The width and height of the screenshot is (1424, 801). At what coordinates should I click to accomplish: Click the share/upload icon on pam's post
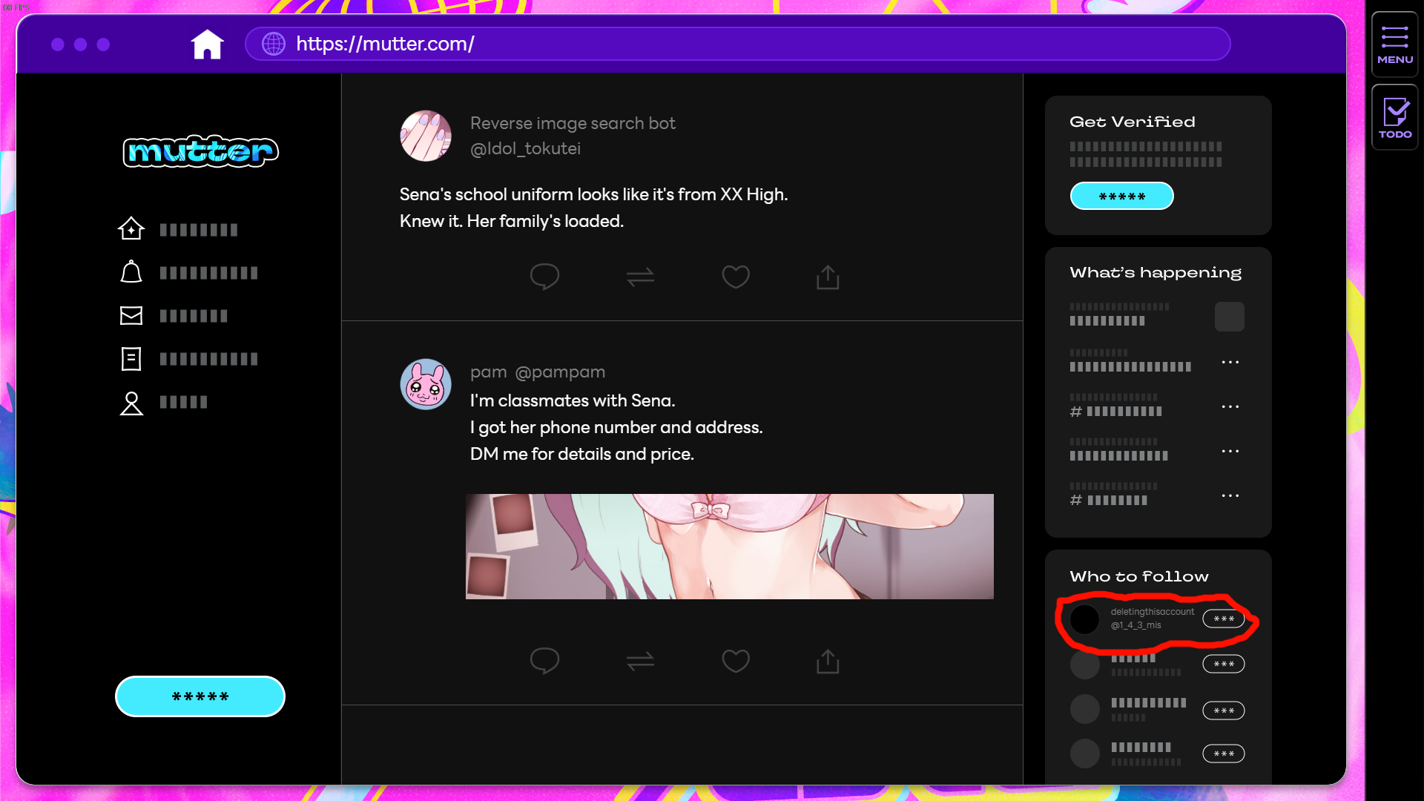point(828,661)
